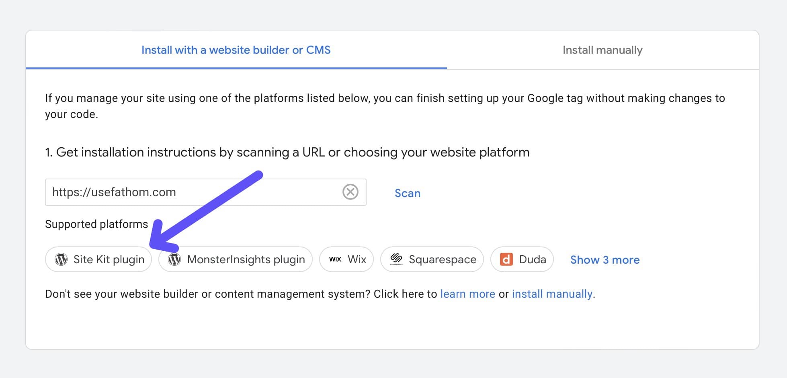Choose the MonsterInsights plugin platform

(x=235, y=259)
